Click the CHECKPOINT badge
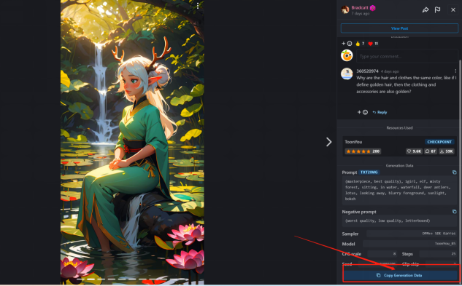 439,142
